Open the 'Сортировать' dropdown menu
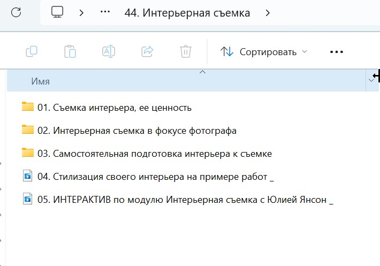This screenshot has height=266, width=380. tap(264, 52)
